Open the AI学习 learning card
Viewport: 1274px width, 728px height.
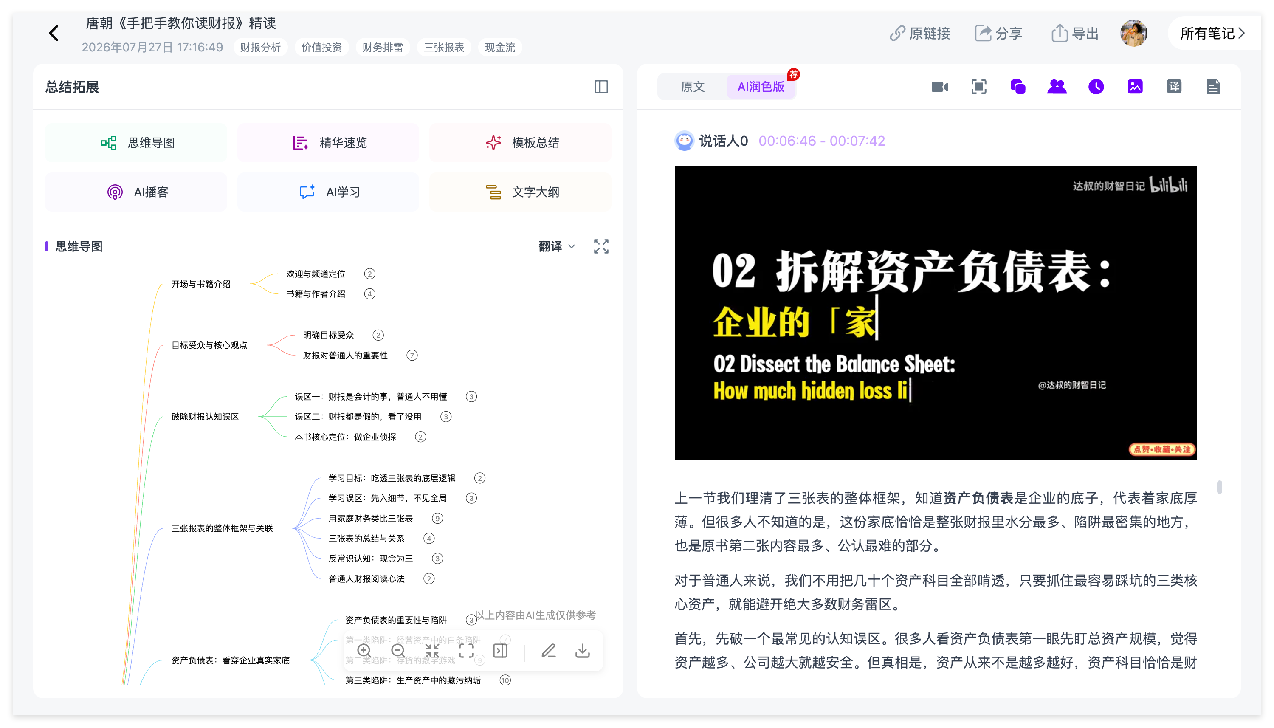[x=328, y=192]
